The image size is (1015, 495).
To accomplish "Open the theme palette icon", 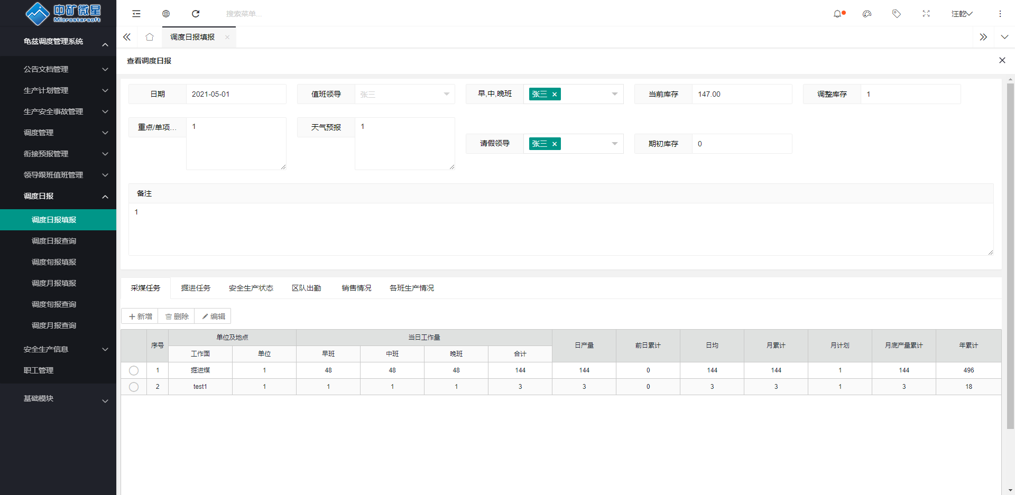I will 867,14.
